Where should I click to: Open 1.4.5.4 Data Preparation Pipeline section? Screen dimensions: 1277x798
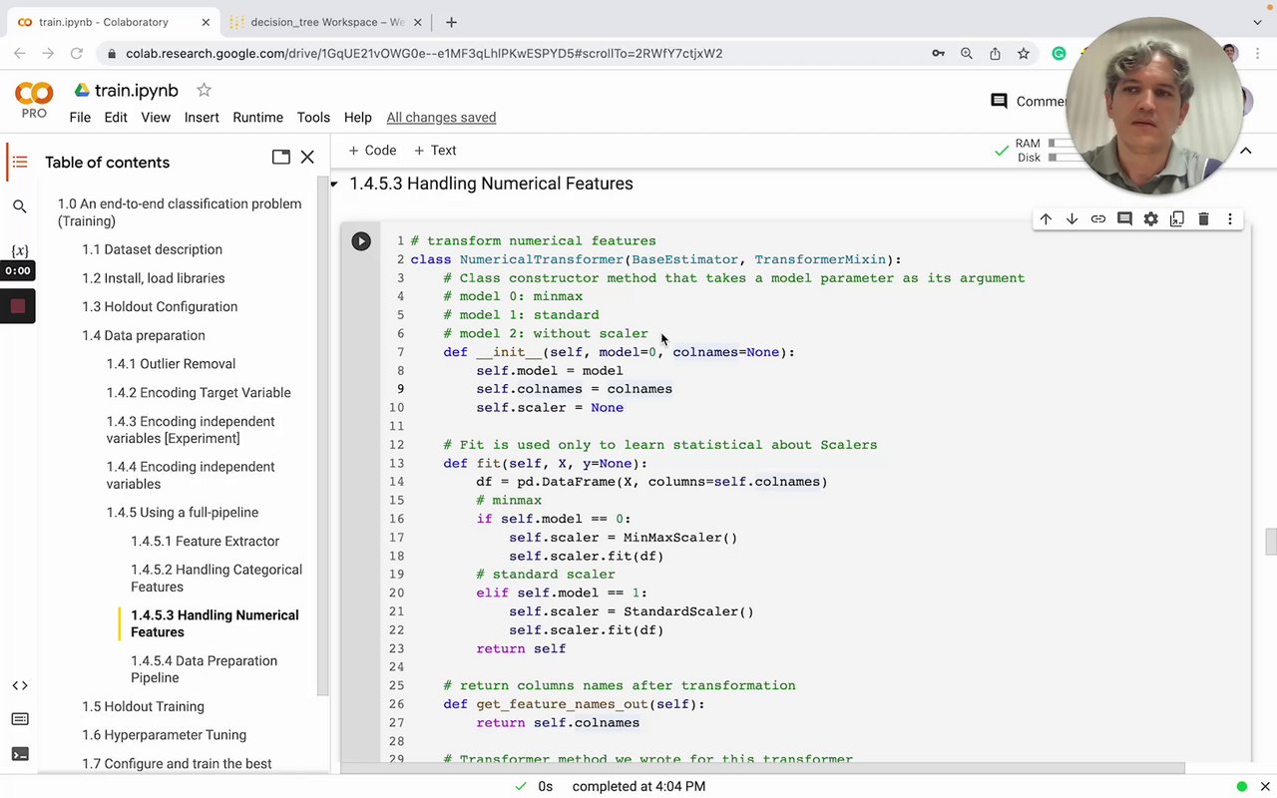(x=205, y=669)
